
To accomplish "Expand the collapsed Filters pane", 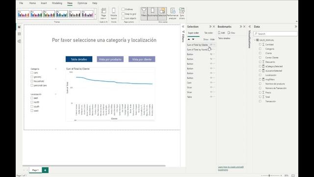I will [x=183, y=27].
